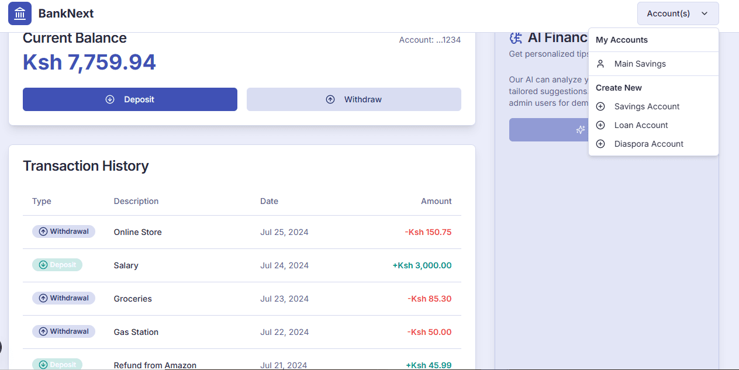This screenshot has width=739, height=370.
Task: Click the AI Financial brain icon
Action: 516,38
